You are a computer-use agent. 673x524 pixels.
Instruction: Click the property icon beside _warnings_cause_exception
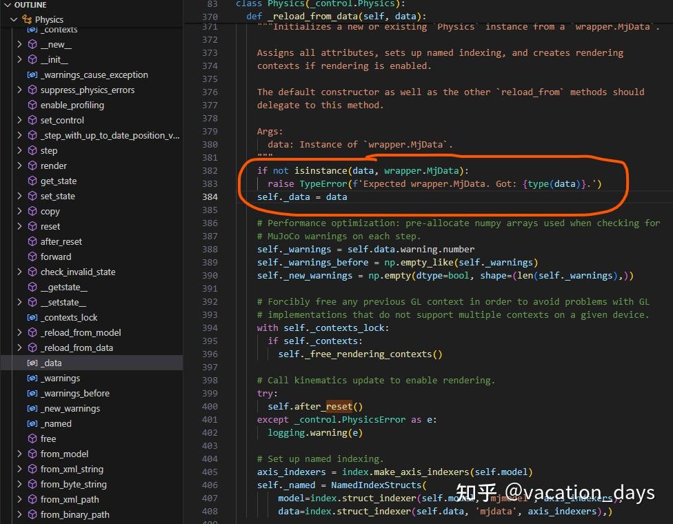tap(33, 74)
